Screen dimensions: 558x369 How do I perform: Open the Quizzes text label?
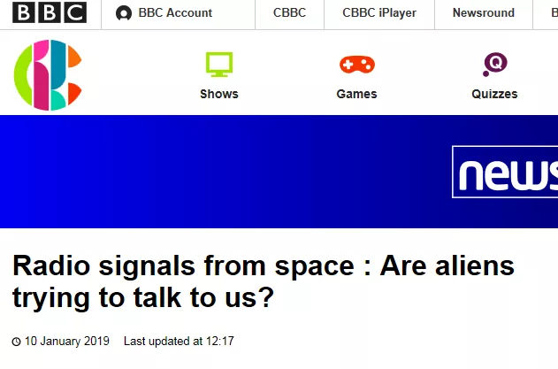pyautogui.click(x=494, y=94)
